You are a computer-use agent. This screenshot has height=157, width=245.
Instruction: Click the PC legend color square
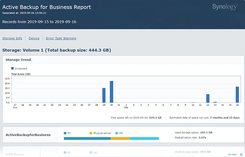click(x=65, y=133)
